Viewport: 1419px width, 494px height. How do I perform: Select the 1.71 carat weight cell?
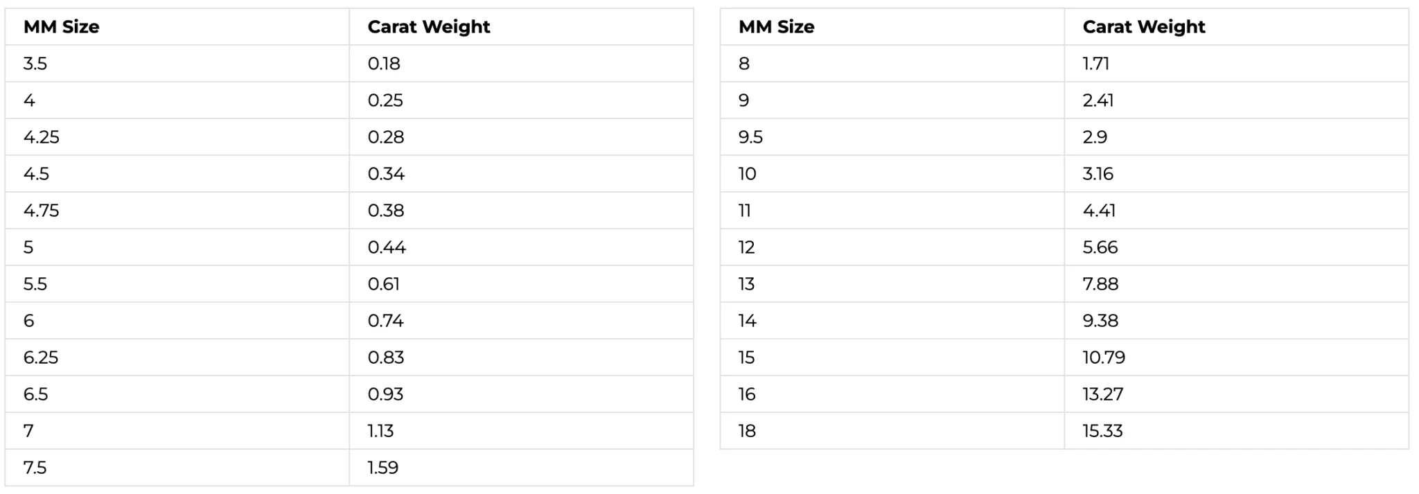click(x=1095, y=64)
